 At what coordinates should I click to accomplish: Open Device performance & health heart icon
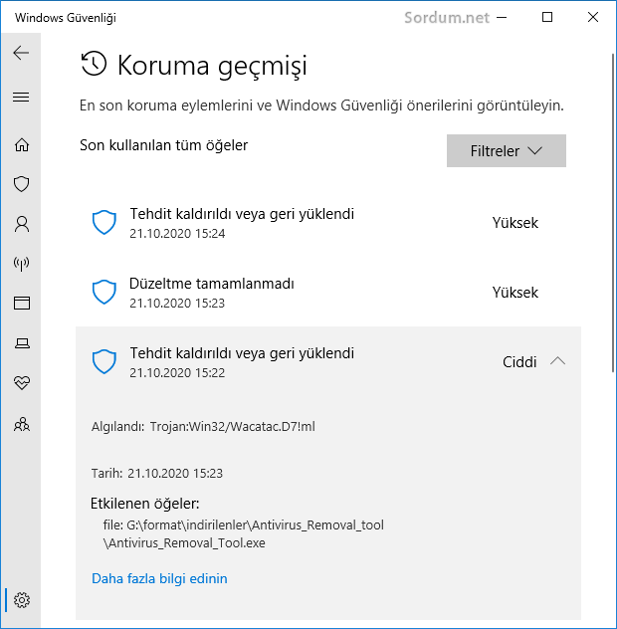[22, 383]
